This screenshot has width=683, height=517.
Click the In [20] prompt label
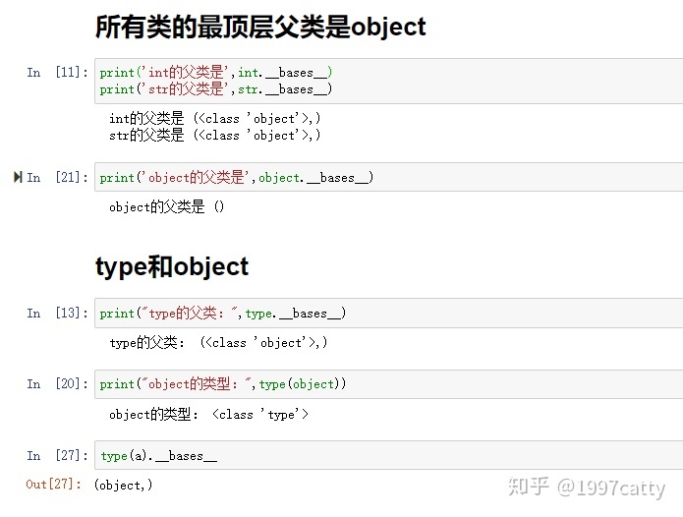(58, 383)
